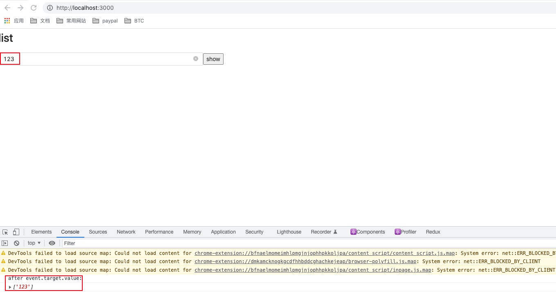Expand the logged ['123'] array
556x293 pixels.
click(10, 286)
